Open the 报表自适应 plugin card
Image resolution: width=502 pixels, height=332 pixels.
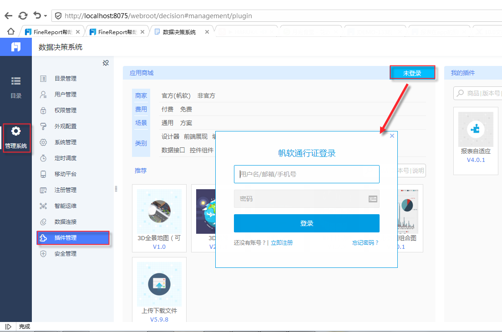(476, 141)
